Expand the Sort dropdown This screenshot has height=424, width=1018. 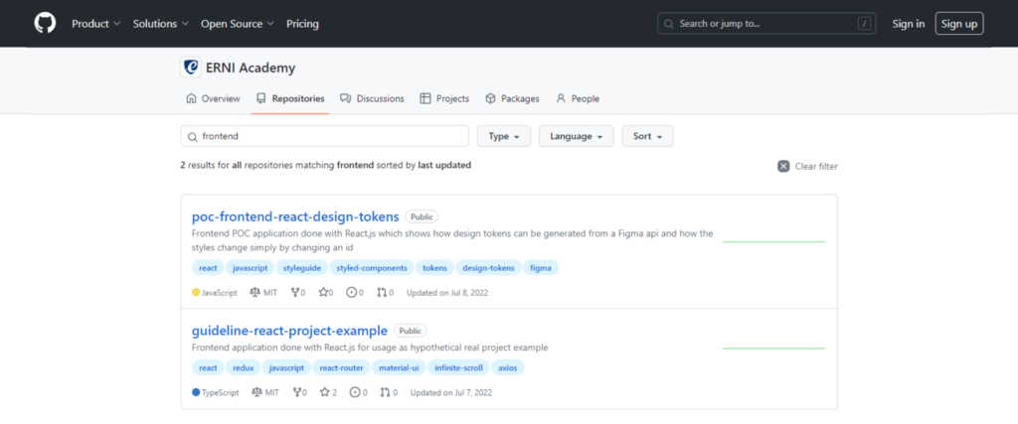pos(647,136)
